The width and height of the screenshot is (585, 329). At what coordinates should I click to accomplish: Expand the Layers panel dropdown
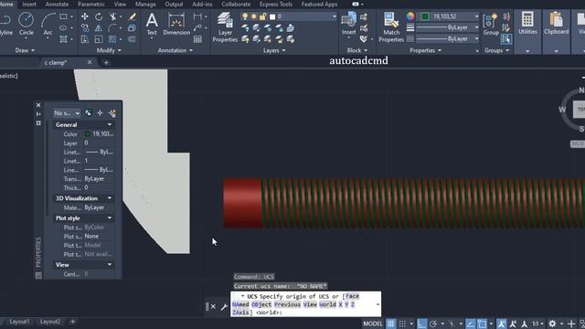tap(274, 50)
